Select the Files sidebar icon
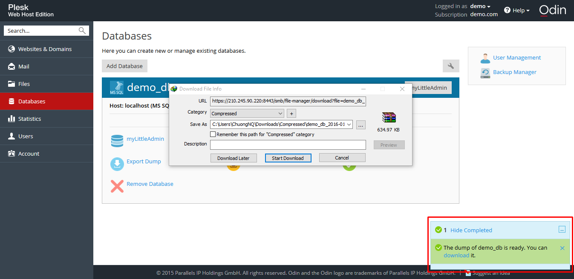The height and width of the screenshot is (279, 574). tap(12, 83)
